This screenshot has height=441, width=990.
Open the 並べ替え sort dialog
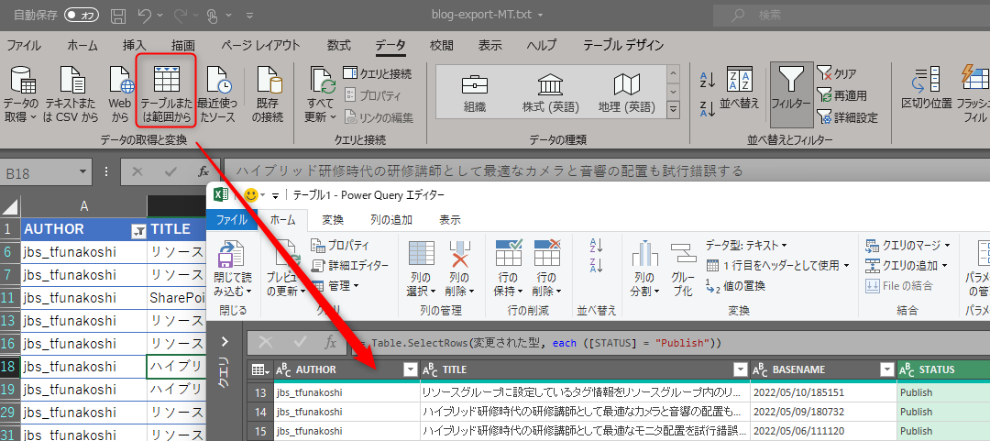pyautogui.click(x=740, y=87)
